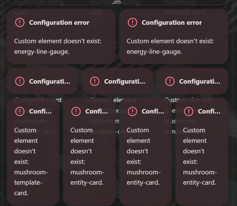Click 'Confi...' title above mushroom-template-card message

click(40, 112)
